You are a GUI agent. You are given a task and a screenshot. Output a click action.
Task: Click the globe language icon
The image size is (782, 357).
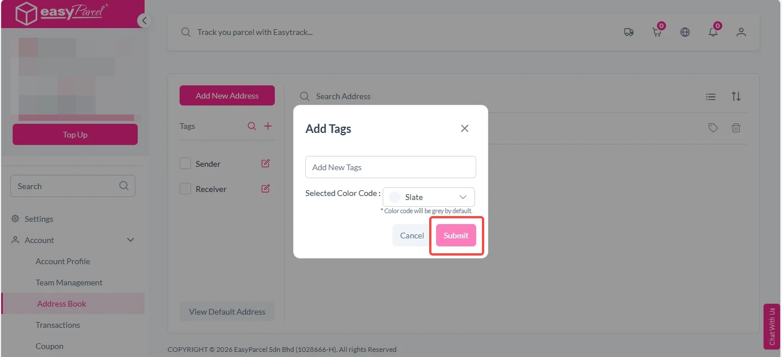coord(685,32)
